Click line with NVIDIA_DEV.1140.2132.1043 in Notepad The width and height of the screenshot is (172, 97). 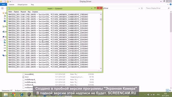pyautogui.click(x=48, y=24)
